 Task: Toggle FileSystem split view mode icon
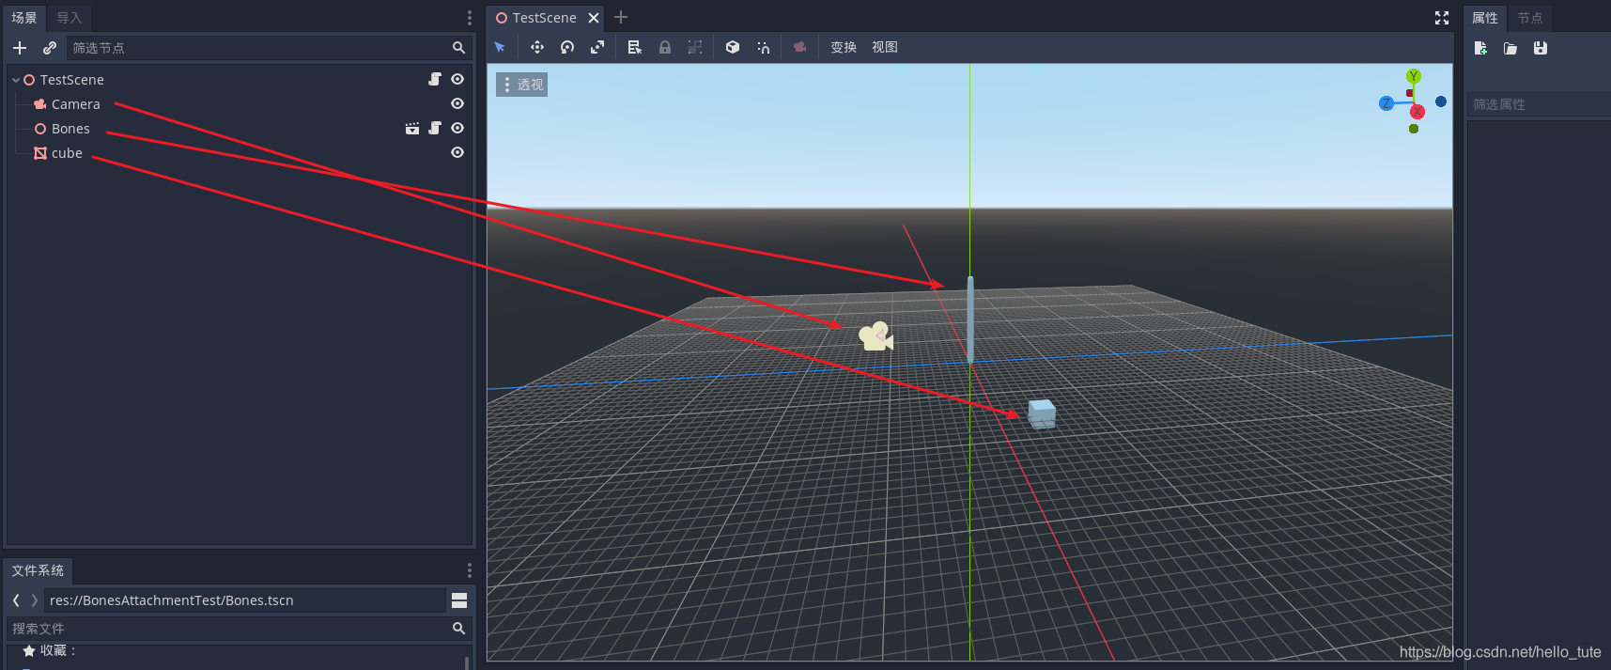459,600
